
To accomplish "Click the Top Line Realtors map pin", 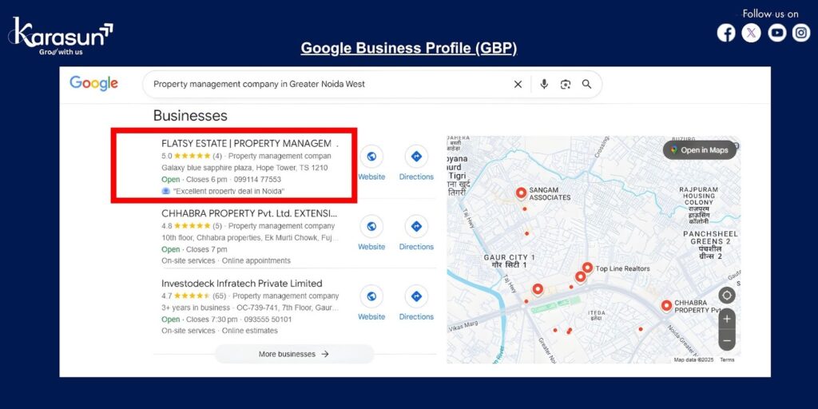I will click(587, 268).
